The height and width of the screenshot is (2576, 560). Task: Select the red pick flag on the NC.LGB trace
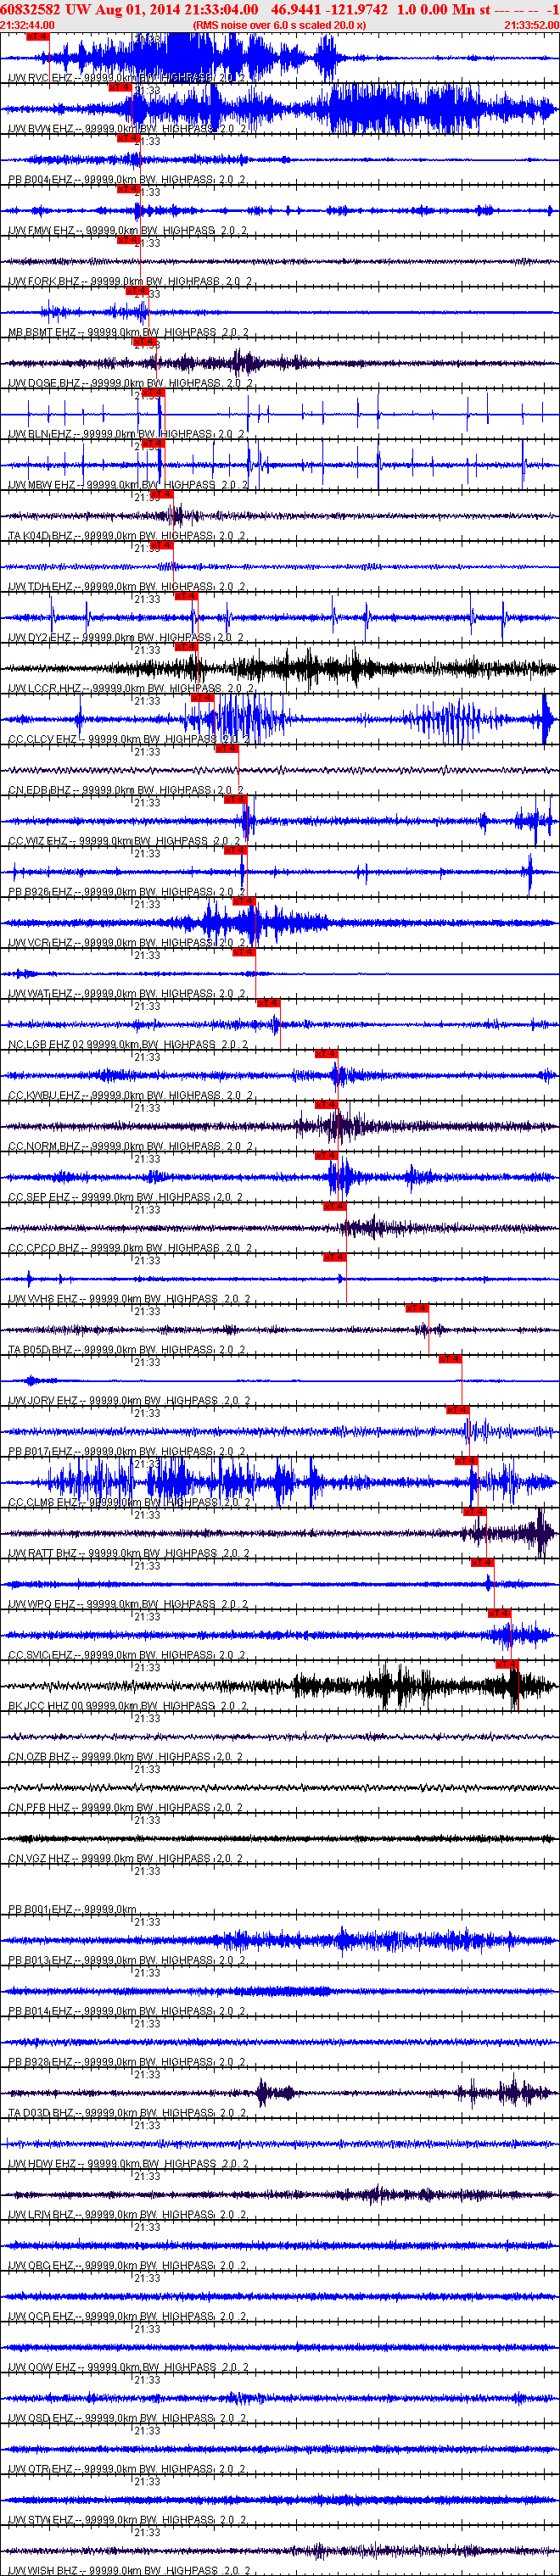[x=269, y=1003]
